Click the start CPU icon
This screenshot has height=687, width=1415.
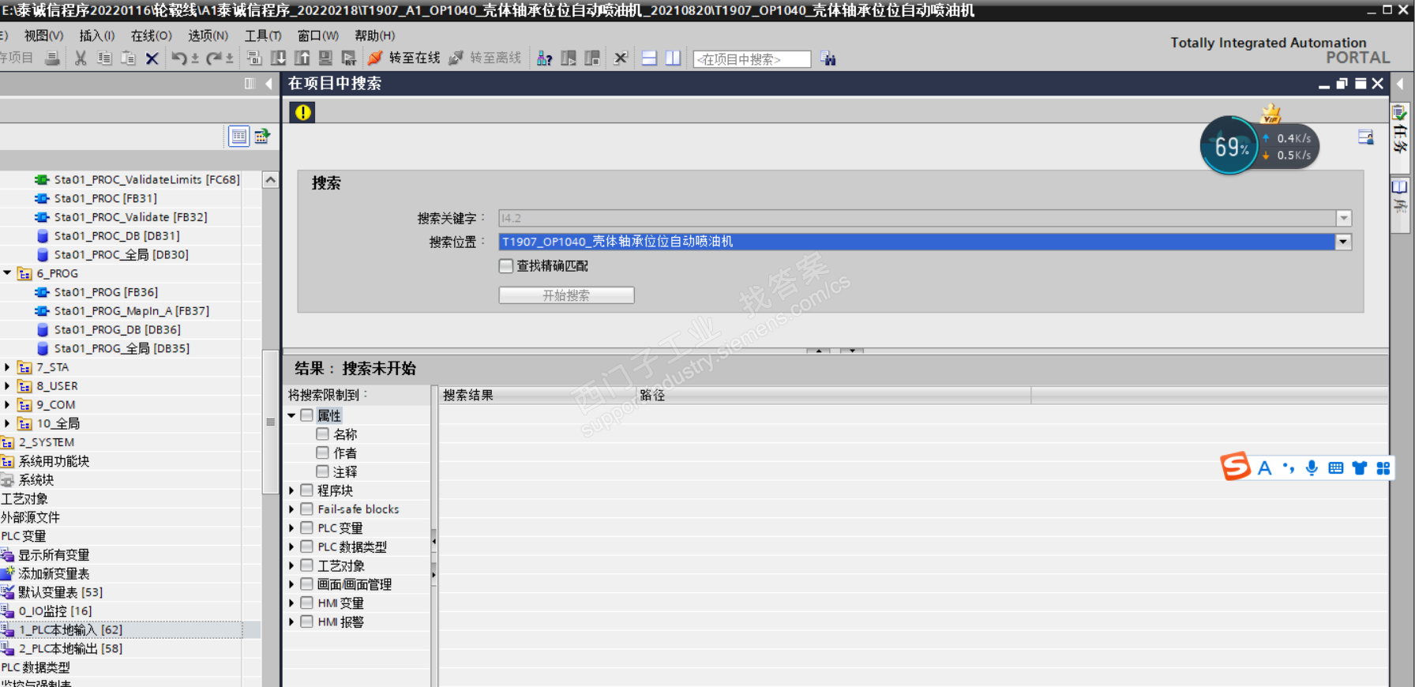[x=569, y=58]
